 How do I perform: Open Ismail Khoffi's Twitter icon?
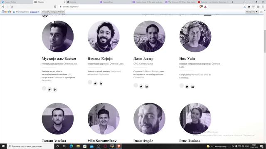pos(95,84)
